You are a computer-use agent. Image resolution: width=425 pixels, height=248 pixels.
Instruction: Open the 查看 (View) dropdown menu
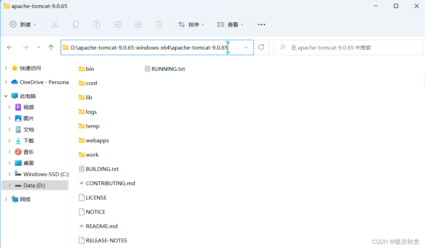[230, 24]
